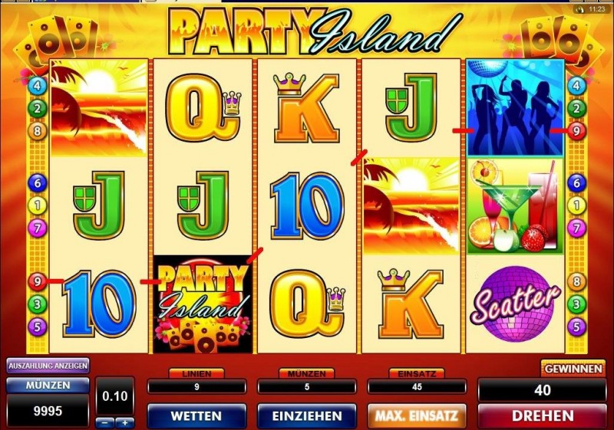This screenshot has height=430, width=614.
Task: Select the MAX. EINSATZ button
Action: pyautogui.click(x=417, y=415)
